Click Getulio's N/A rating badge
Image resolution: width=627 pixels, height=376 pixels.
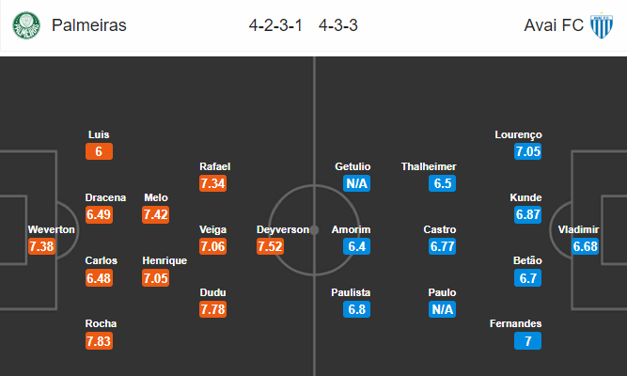point(356,183)
